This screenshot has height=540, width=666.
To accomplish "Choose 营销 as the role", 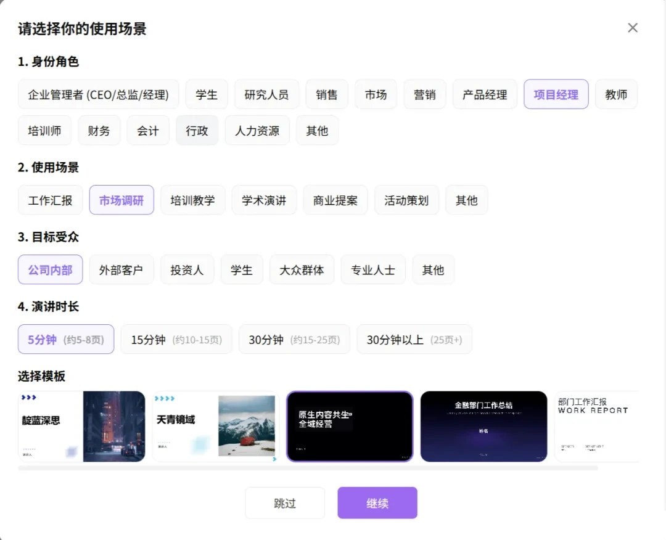I will point(425,94).
